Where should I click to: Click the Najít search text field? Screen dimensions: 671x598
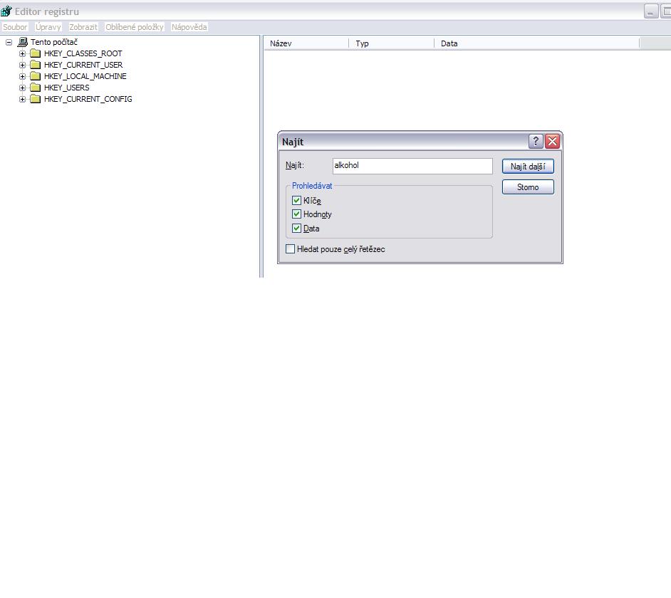pyautogui.click(x=412, y=166)
